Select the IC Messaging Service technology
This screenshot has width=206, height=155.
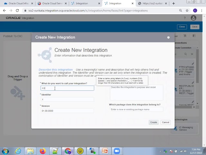pos(184,129)
